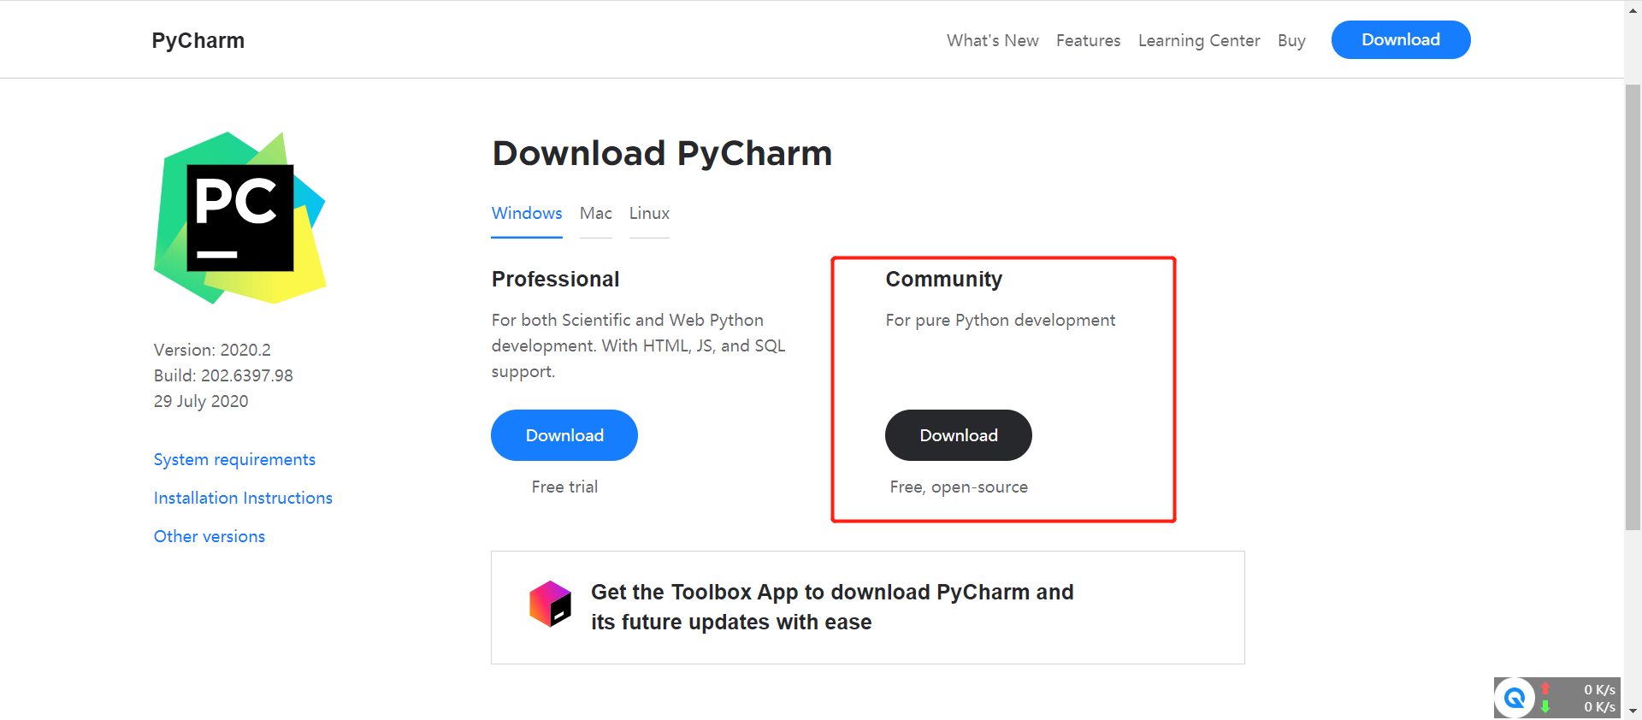Open the What's New page

click(x=992, y=40)
